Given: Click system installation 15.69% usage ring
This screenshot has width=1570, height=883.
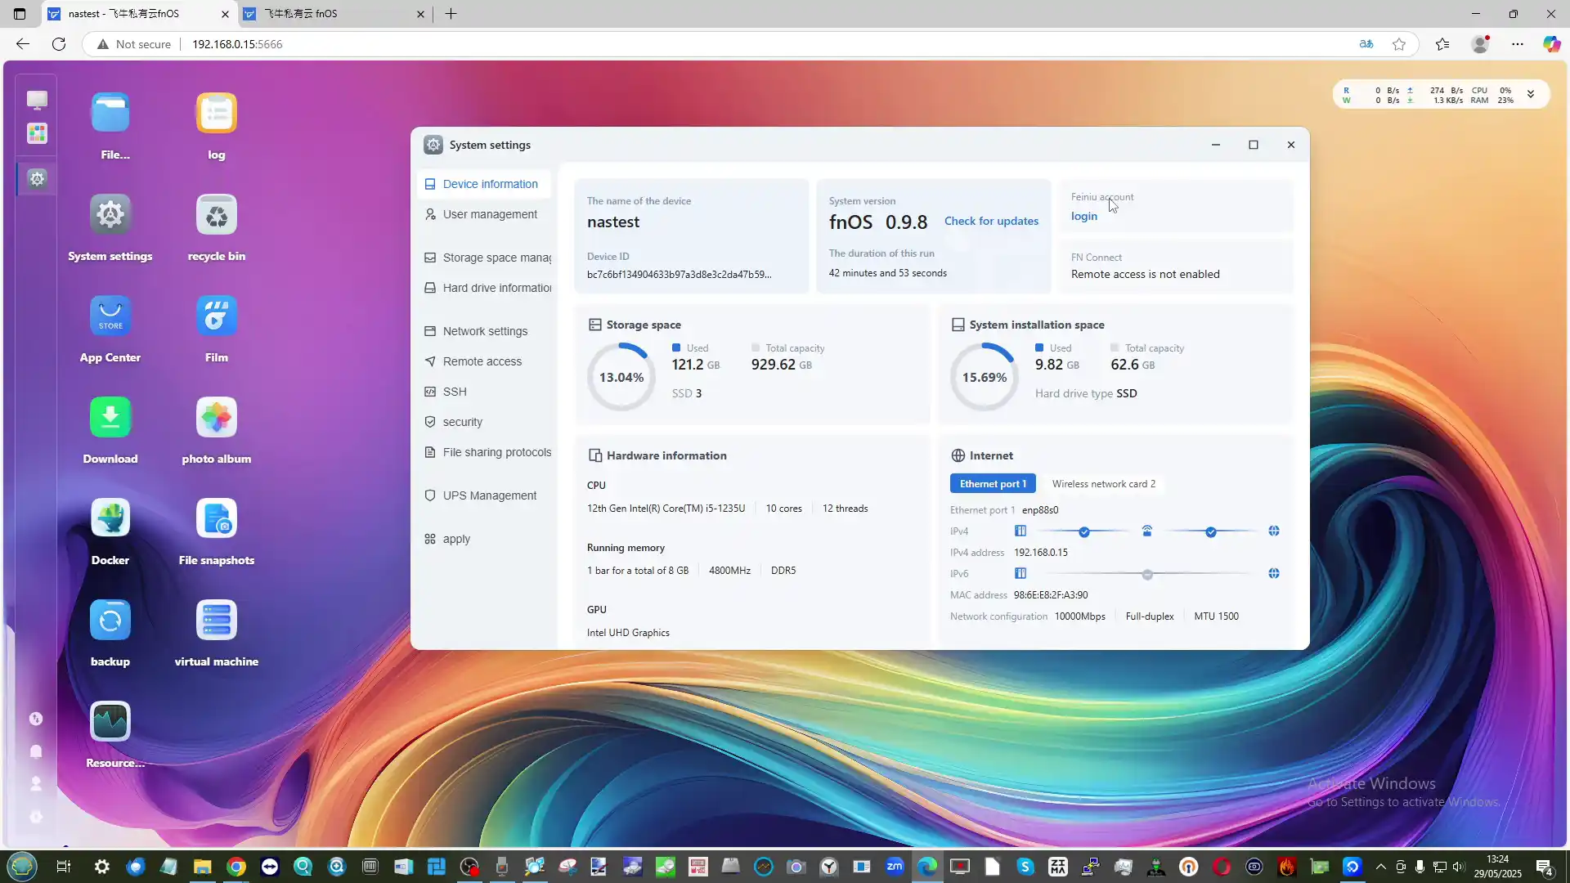Looking at the screenshot, I should (x=985, y=377).
